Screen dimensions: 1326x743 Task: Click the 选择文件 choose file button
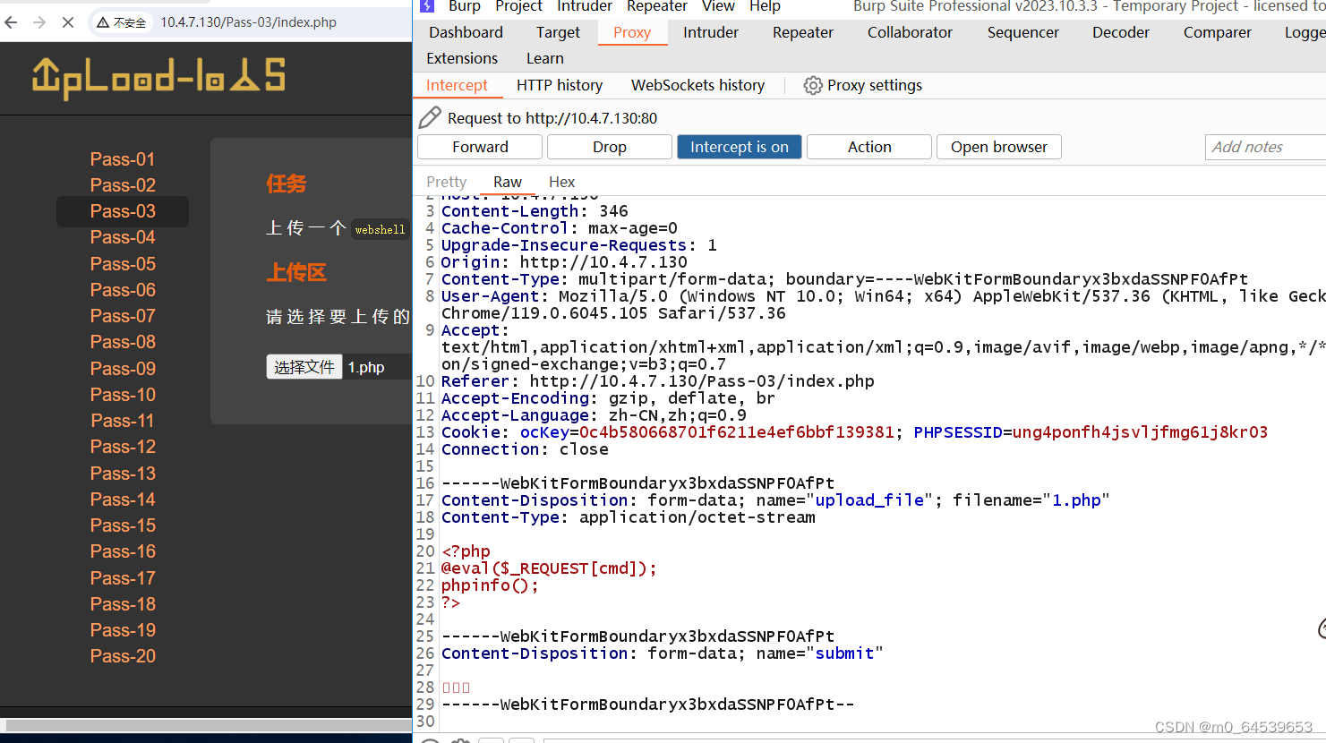coord(304,367)
